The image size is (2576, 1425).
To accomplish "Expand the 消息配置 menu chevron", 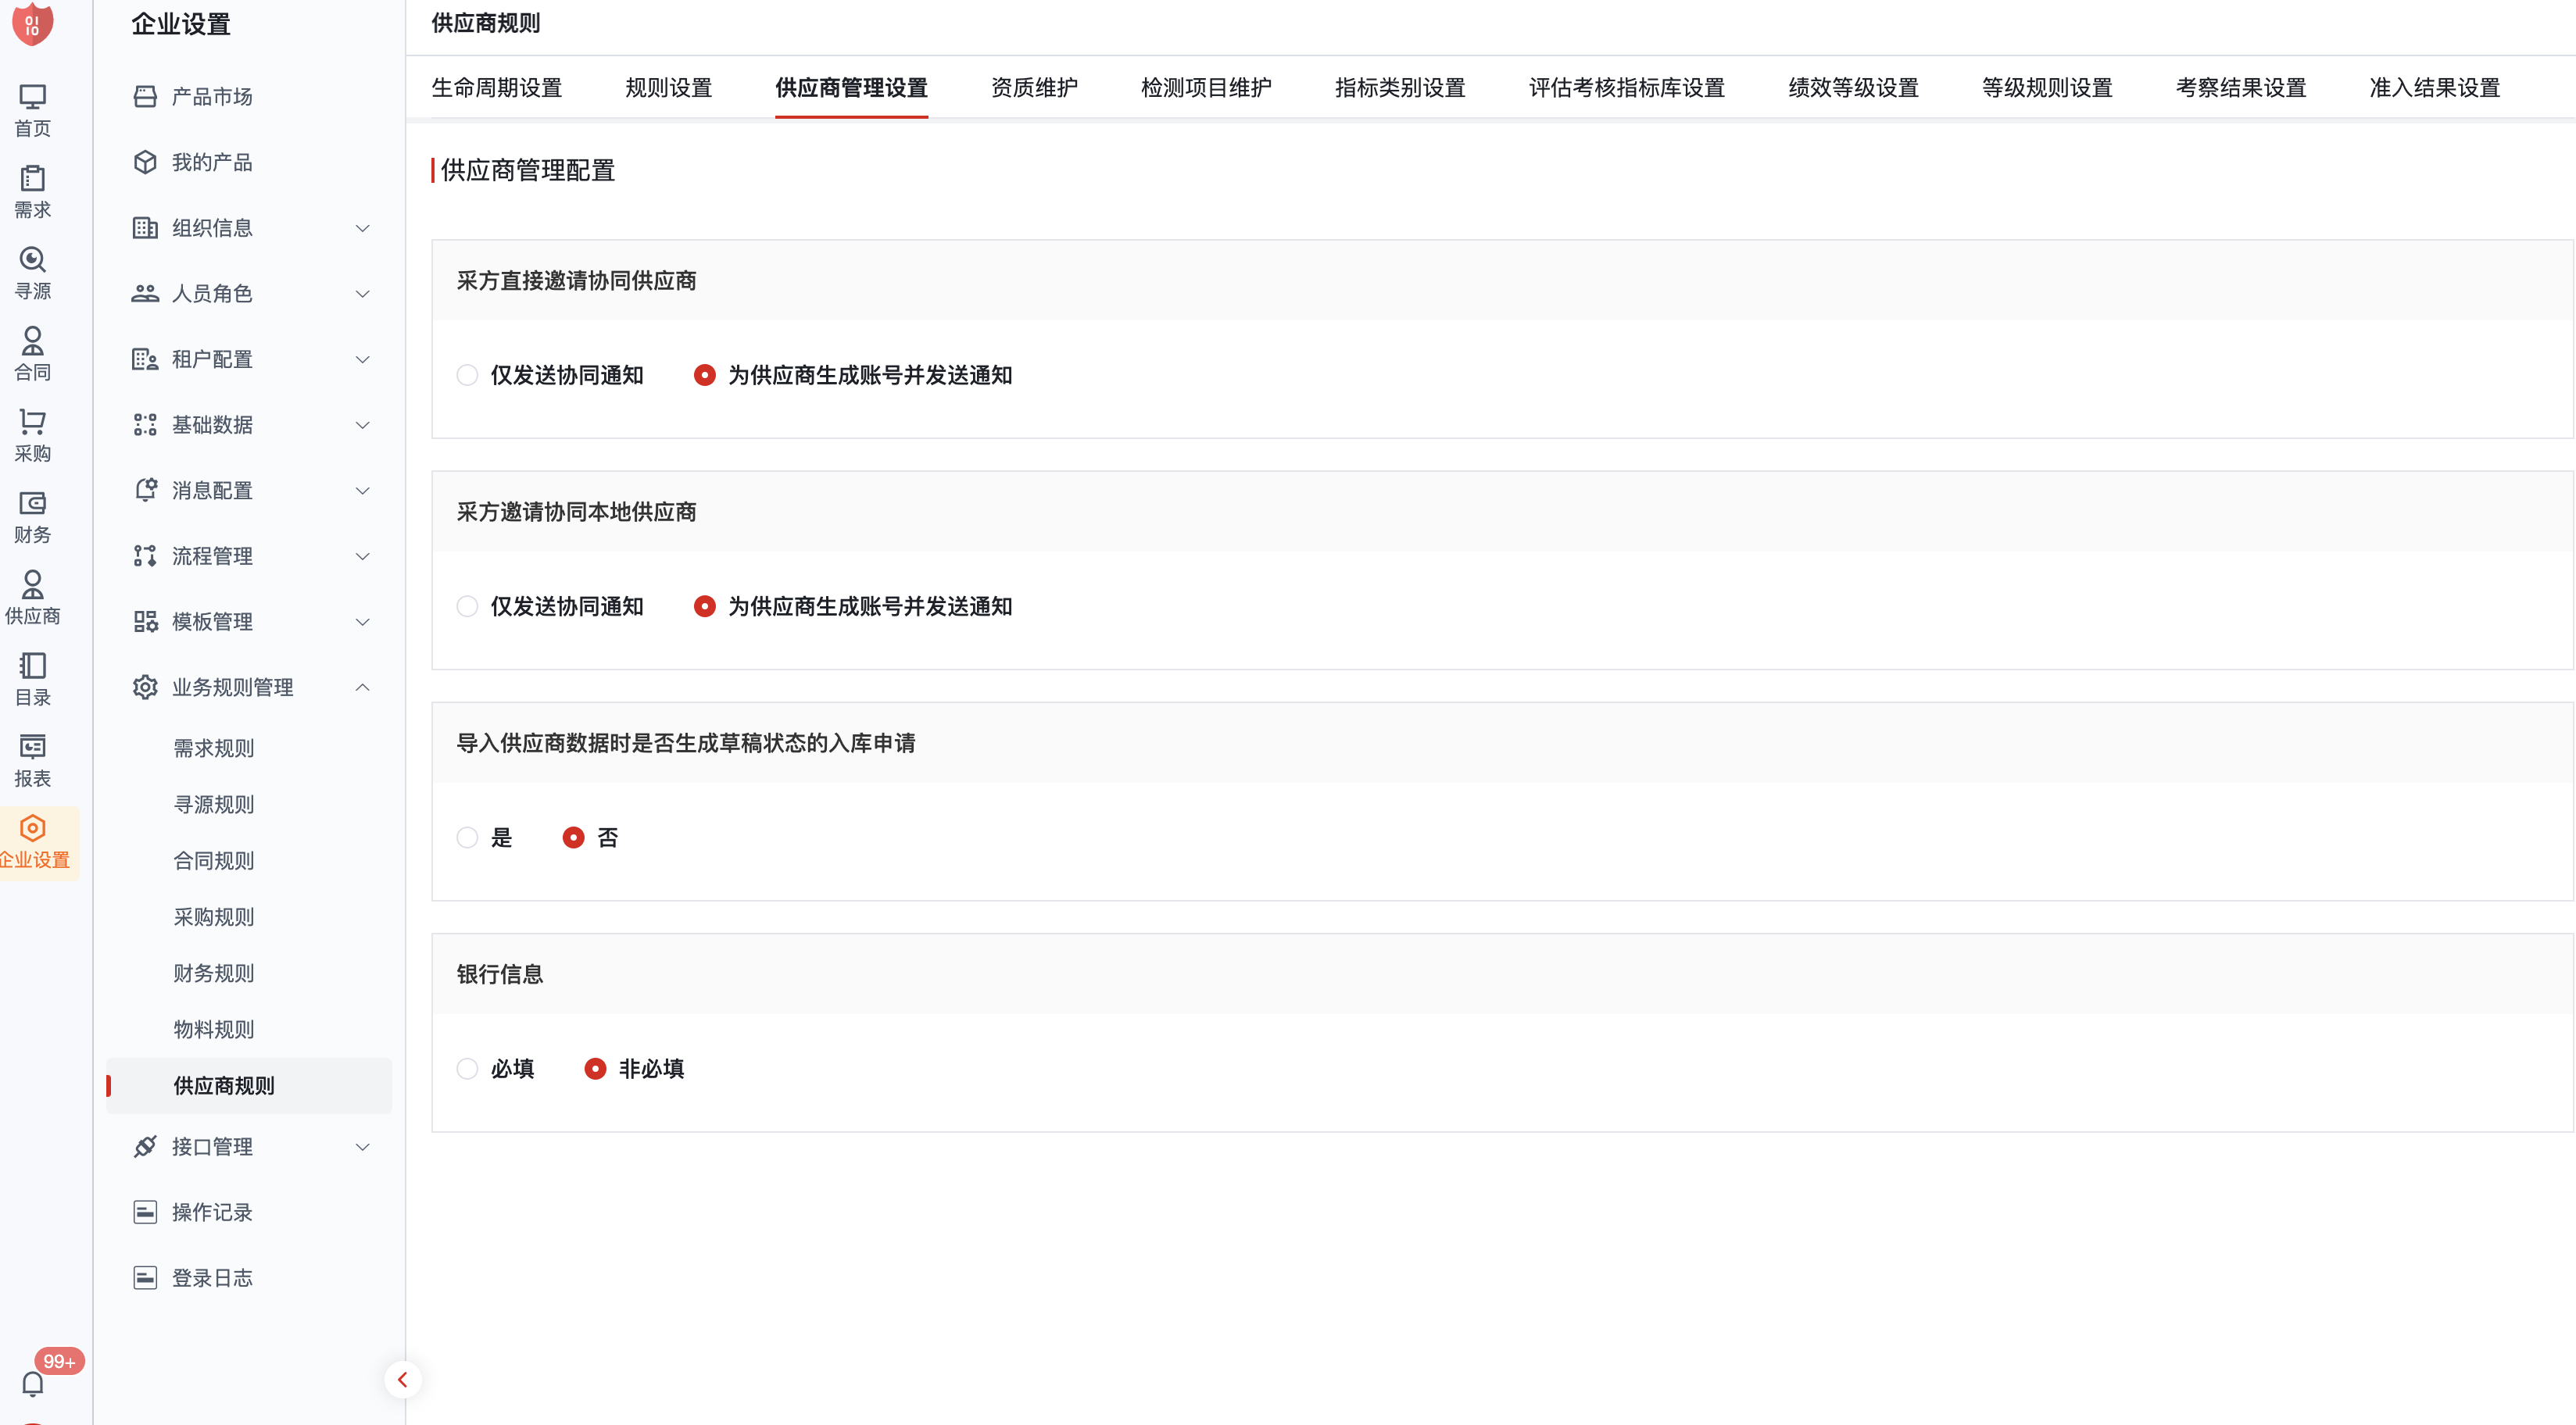I will 362,491.
